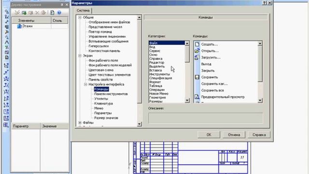The width and height of the screenshot is (309, 174).
Task: Click the question mark button in the Параметры title bar
Action: (x=265, y=3)
